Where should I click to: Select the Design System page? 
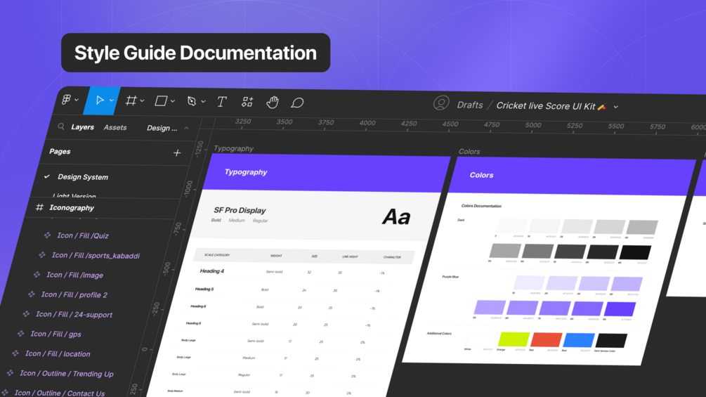83,177
